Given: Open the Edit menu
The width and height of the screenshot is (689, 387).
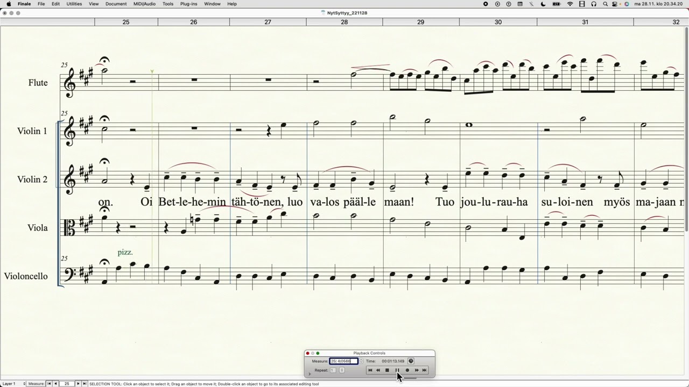Looking at the screenshot, I should click(55, 4).
